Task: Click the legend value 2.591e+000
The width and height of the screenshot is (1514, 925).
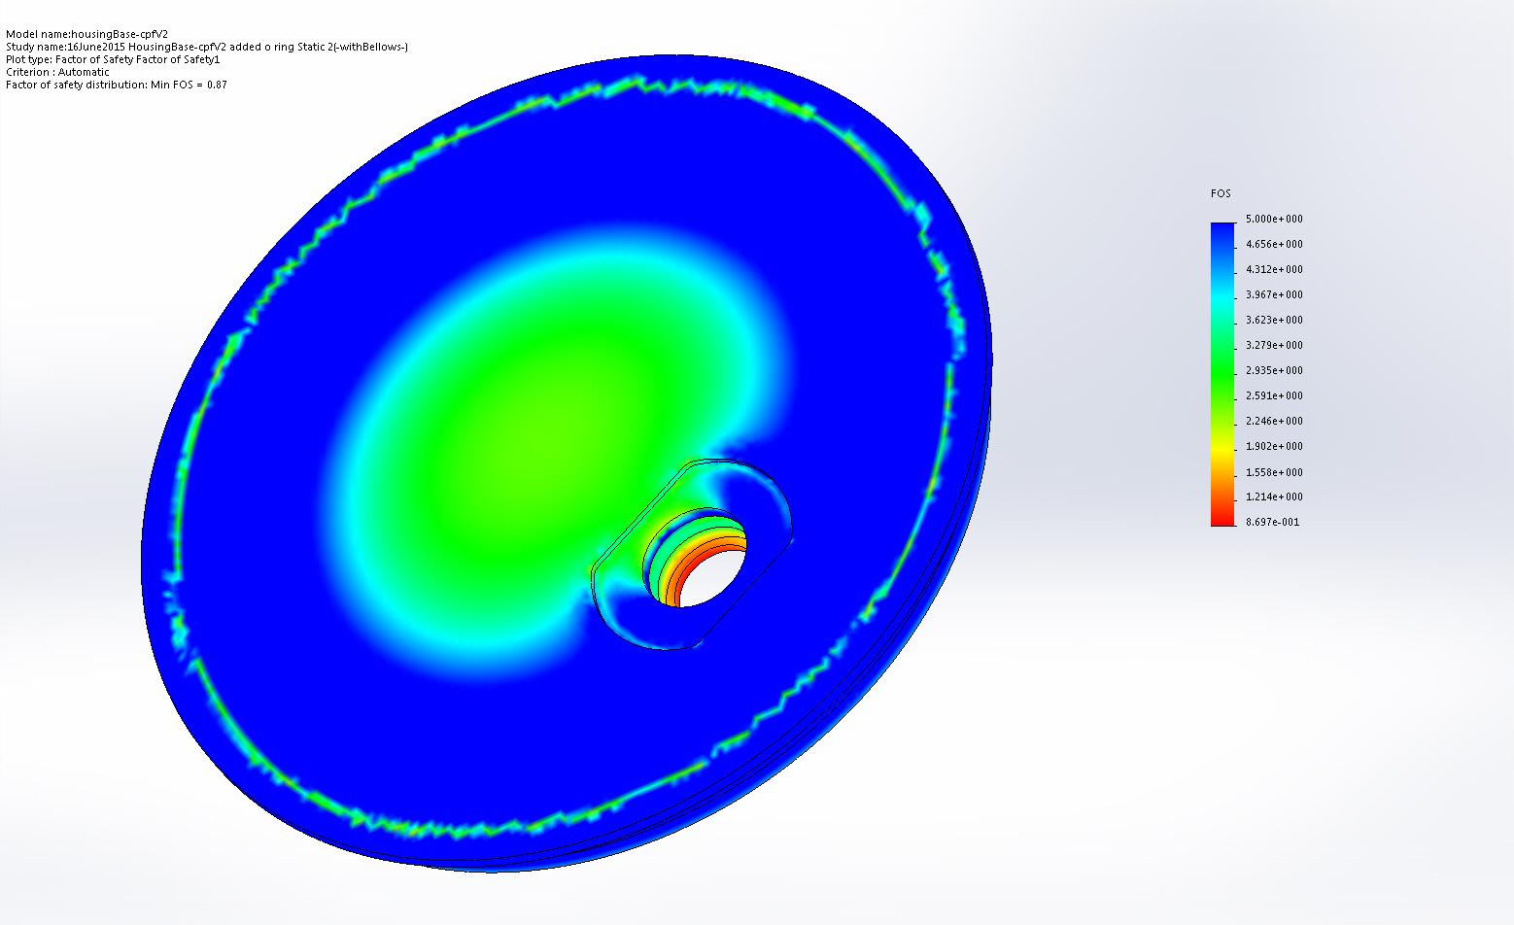Action: [x=1274, y=395]
